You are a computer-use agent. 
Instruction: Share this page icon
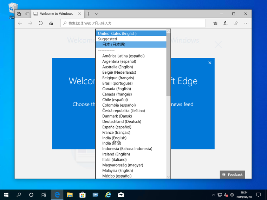pos(236,23)
